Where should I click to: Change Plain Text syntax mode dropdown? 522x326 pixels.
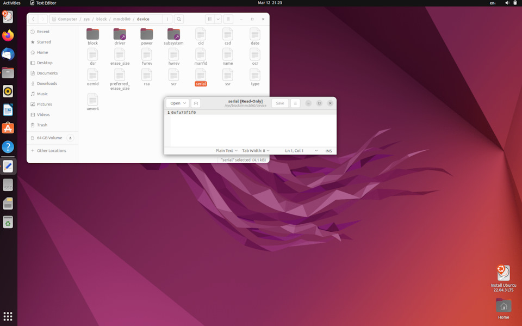[x=226, y=151]
